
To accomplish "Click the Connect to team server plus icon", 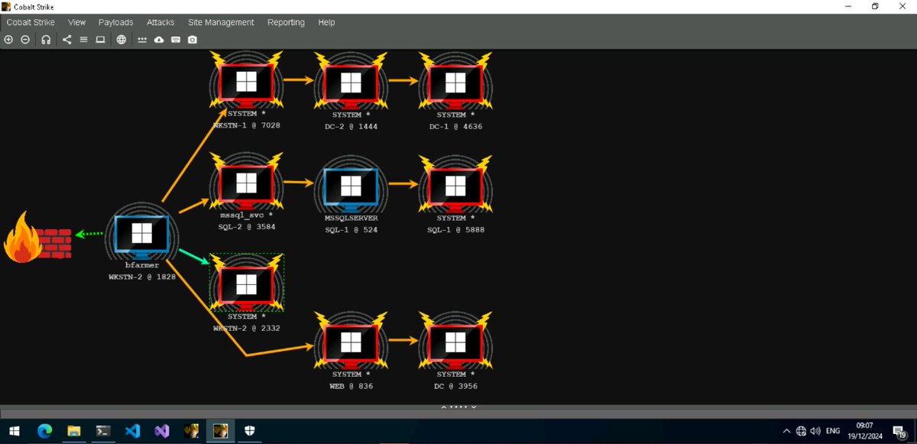I will (x=9, y=40).
